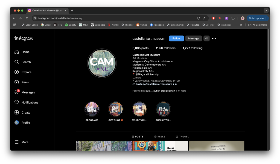The width and height of the screenshot is (280, 164).
Task: Bookmark this page with star icon
Action: [205, 18]
